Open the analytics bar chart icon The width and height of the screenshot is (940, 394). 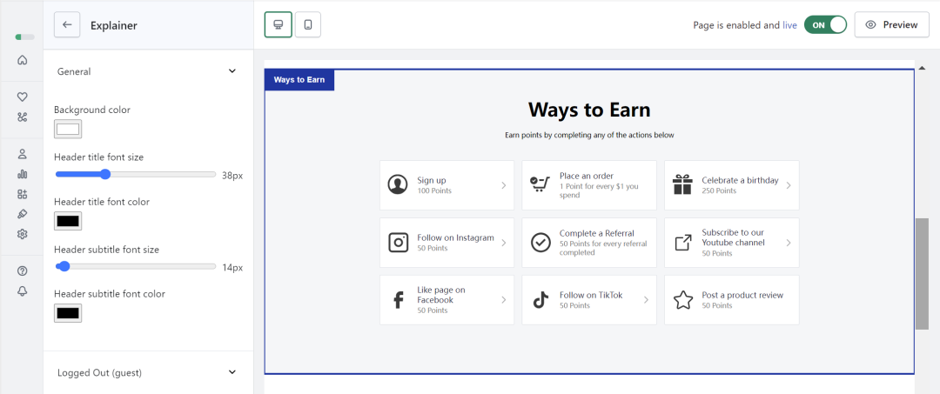(23, 174)
